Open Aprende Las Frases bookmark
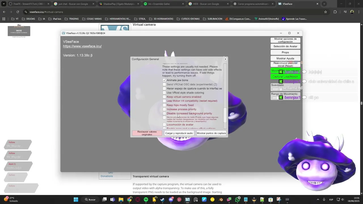Screen dimensions: 363x204 pos(294,19)
